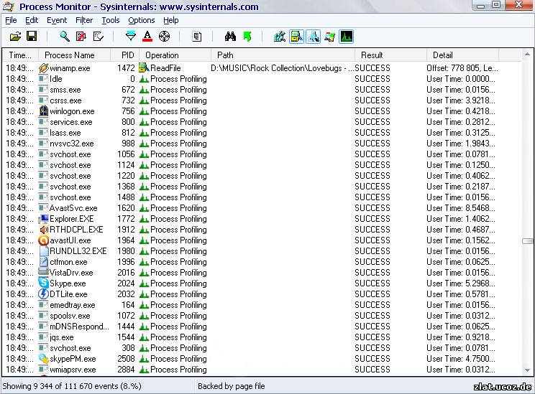Select the winamp.exe ReadFile text

(165, 68)
